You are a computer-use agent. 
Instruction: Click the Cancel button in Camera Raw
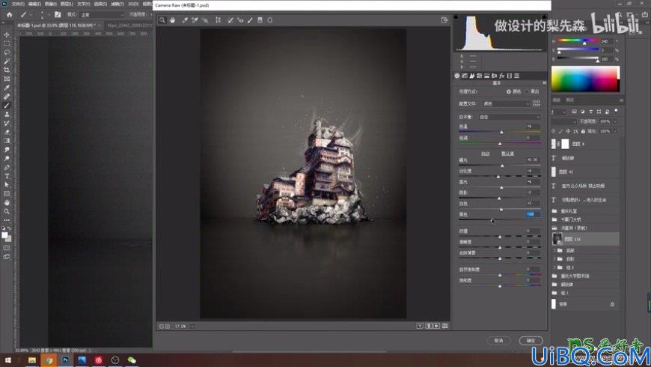click(498, 340)
